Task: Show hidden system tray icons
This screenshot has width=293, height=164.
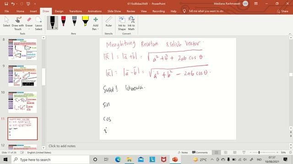Action: pyautogui.click(x=212, y=159)
